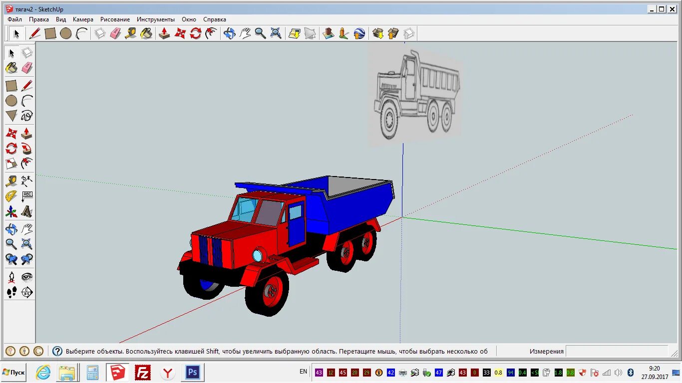Click the truck sketch reference image
Image resolution: width=682 pixels, height=383 pixels.
pyautogui.click(x=415, y=95)
